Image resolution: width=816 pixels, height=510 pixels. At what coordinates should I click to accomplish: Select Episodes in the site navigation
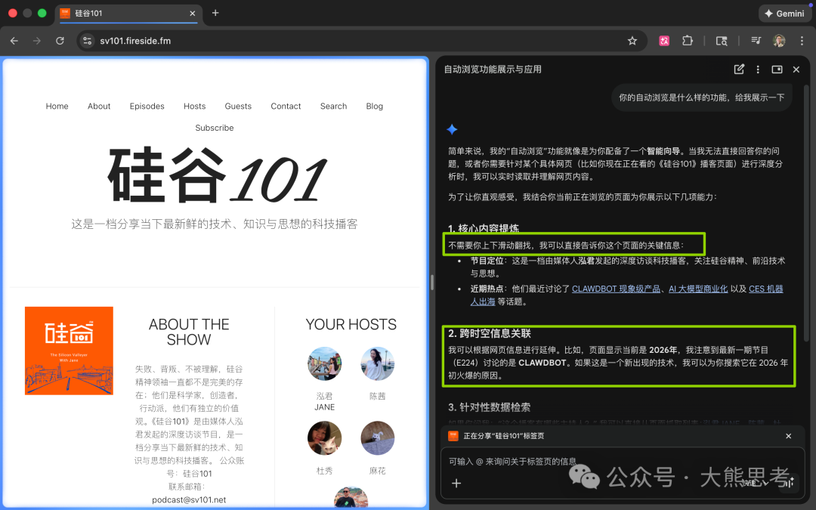tap(147, 106)
